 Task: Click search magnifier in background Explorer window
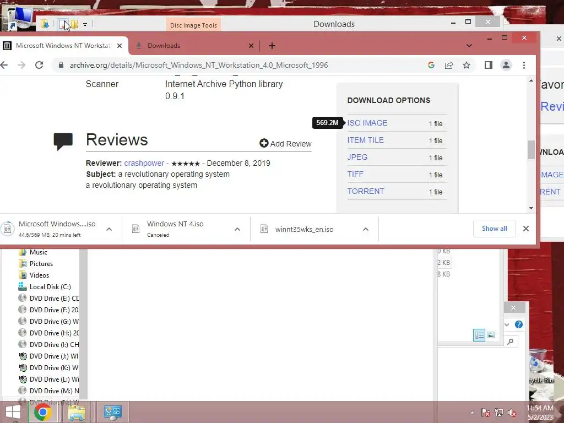tap(510, 341)
